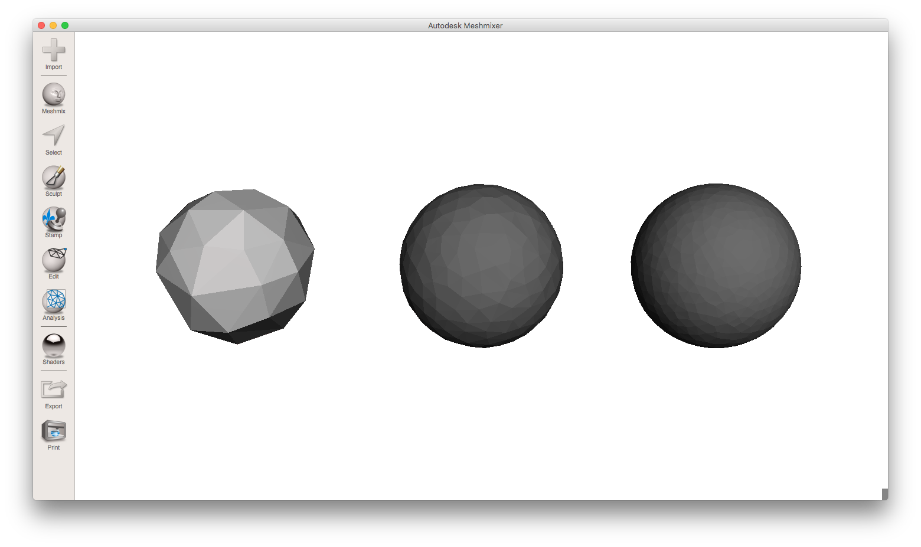This screenshot has width=921, height=547.
Task: Click the Autodesk Meshmixer title bar
Action: click(x=465, y=25)
